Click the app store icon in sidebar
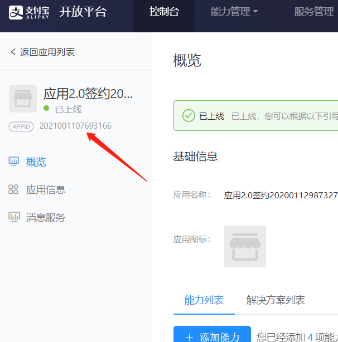This screenshot has height=342, width=338. pos(23,99)
